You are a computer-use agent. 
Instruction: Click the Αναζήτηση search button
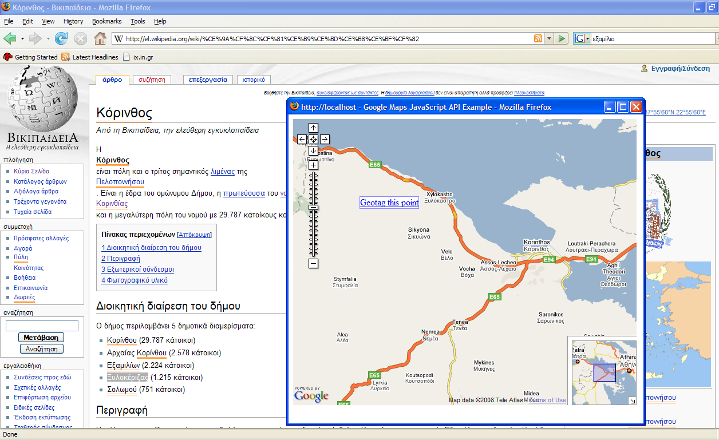click(x=41, y=349)
